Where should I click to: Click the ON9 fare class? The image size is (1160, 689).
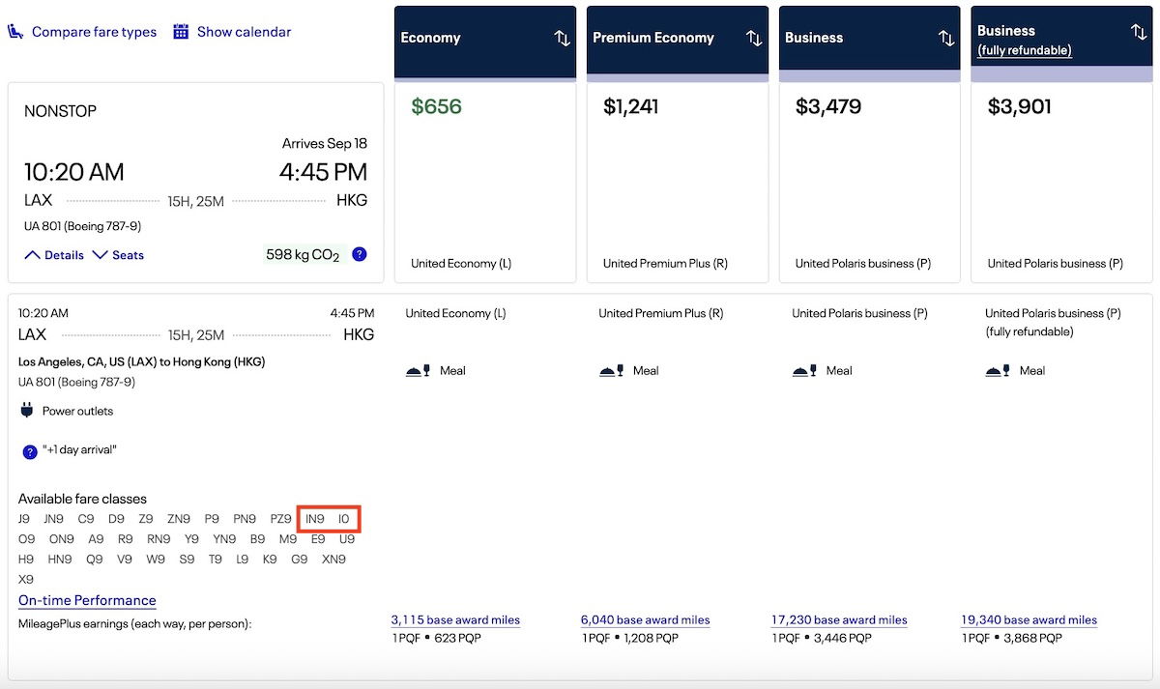pos(61,539)
